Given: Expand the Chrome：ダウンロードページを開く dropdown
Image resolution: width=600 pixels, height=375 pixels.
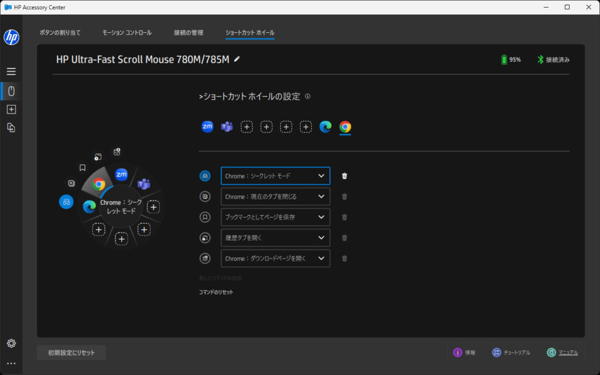Looking at the screenshot, I should point(275,258).
